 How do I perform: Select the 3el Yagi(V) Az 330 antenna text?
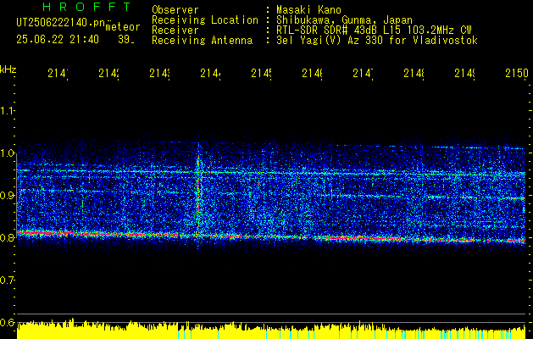click(x=377, y=41)
